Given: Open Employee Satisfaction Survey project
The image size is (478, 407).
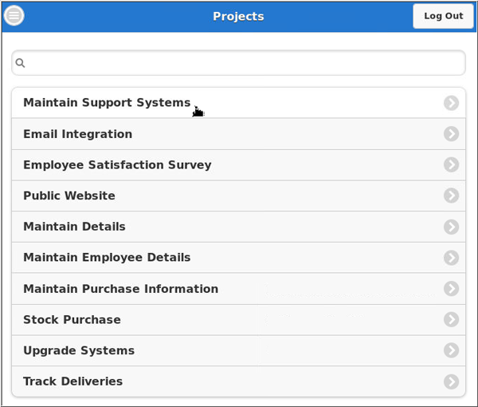Looking at the screenshot, I should (x=117, y=165).
